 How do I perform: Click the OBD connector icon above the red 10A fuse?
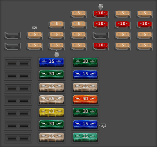(100, 6)
